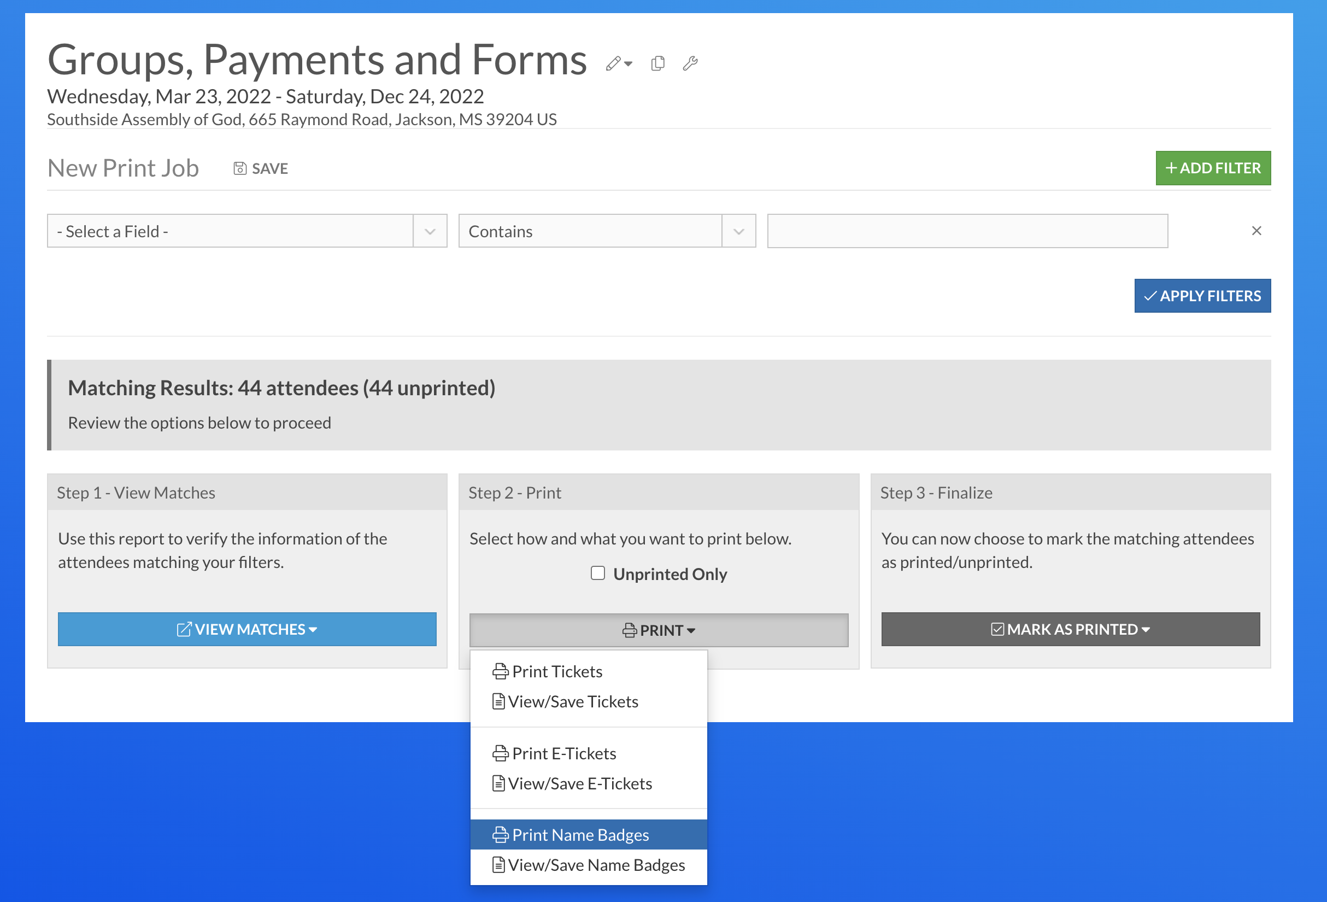
Task: Click the floppy disk Save icon
Action: (240, 168)
